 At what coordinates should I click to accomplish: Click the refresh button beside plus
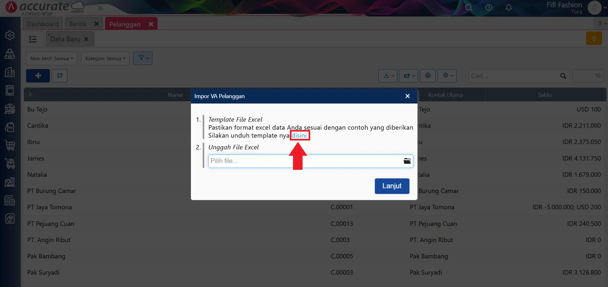click(60, 76)
